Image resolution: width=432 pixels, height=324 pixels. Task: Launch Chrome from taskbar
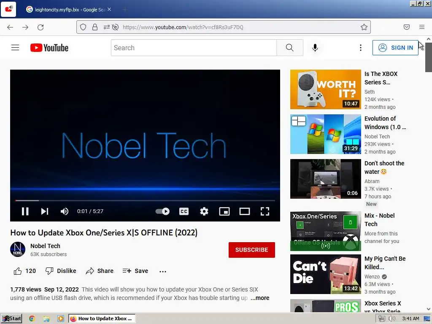coord(32,319)
